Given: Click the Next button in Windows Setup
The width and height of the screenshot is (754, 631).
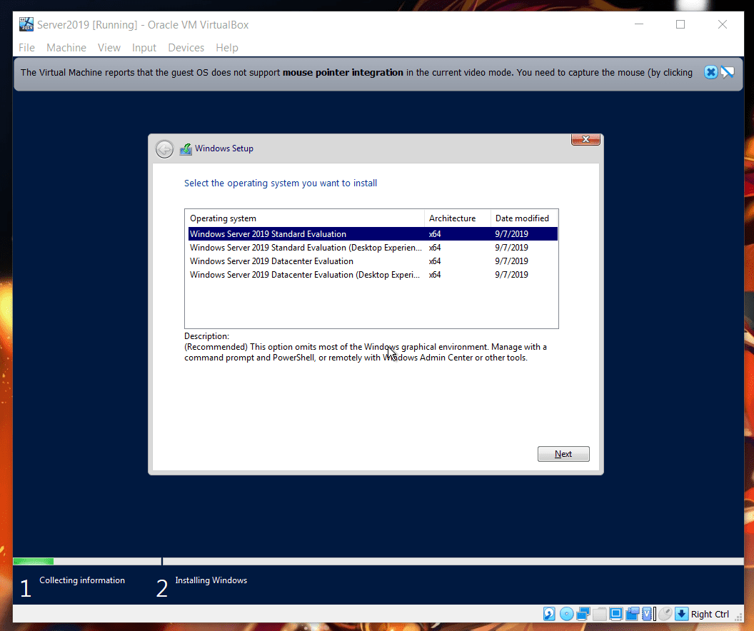Looking at the screenshot, I should [x=563, y=454].
